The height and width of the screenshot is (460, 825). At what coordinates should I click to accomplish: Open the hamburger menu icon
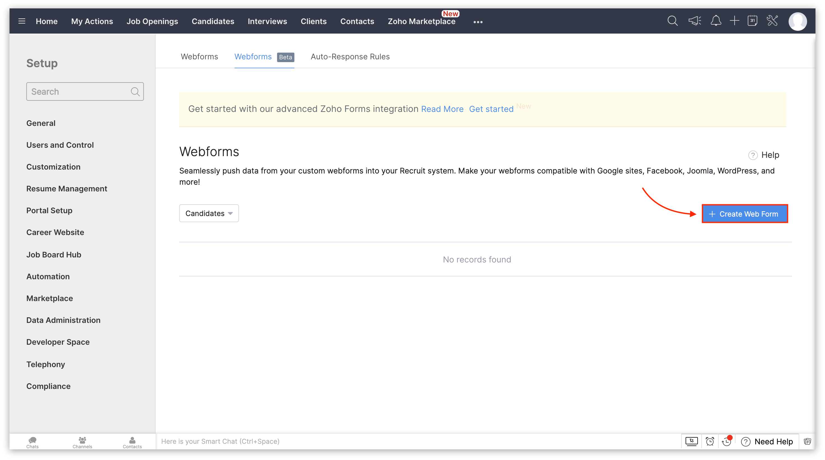pos(22,21)
